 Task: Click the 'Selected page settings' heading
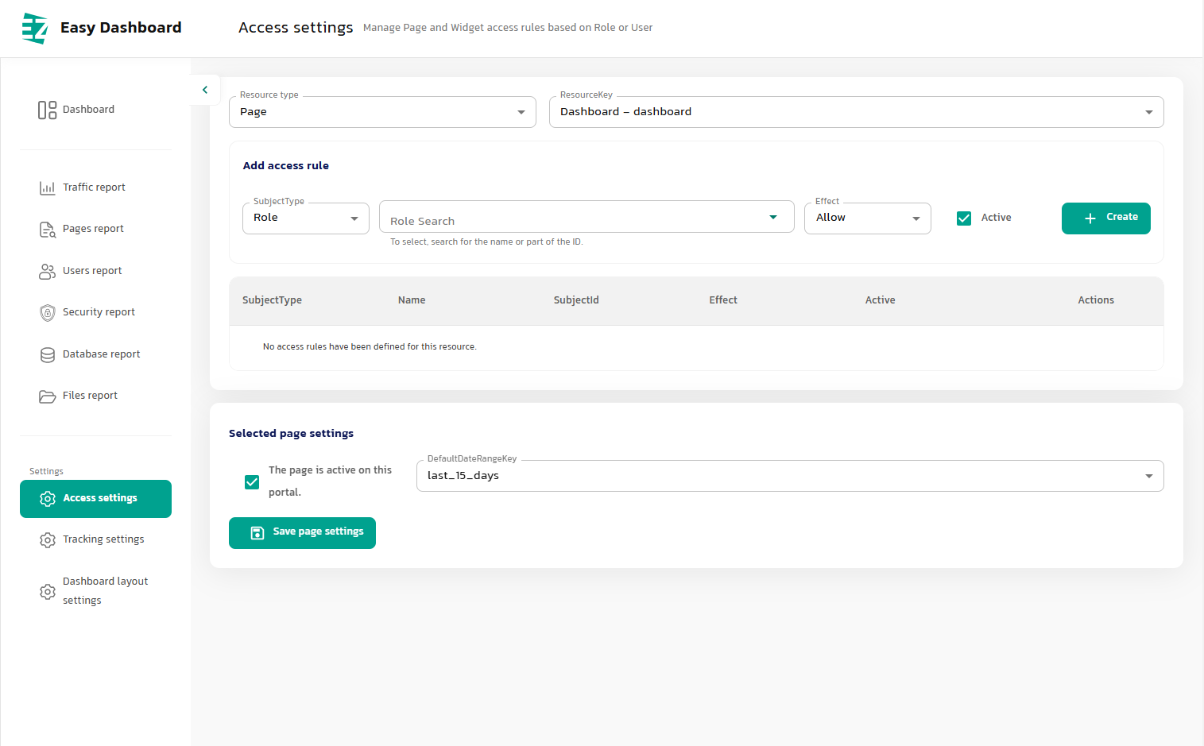pyautogui.click(x=291, y=434)
